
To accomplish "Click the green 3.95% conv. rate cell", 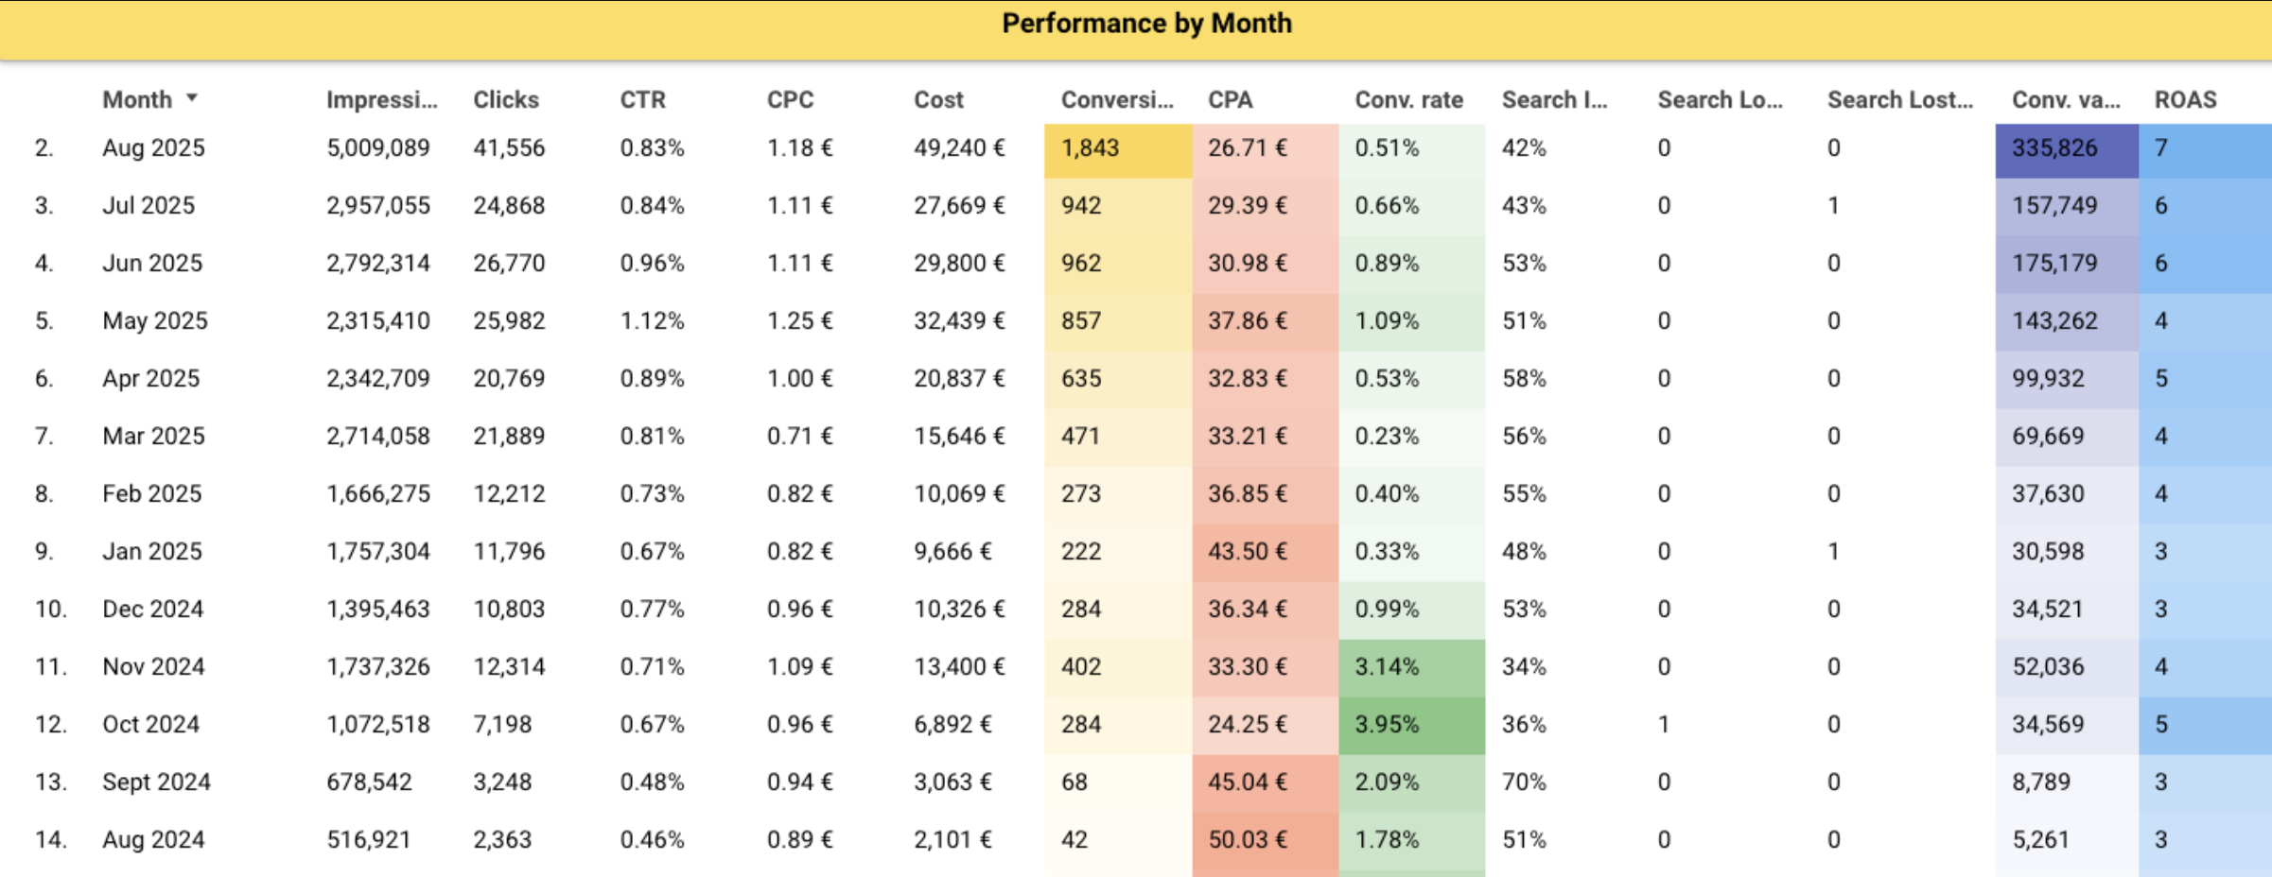I will 1387,725.
